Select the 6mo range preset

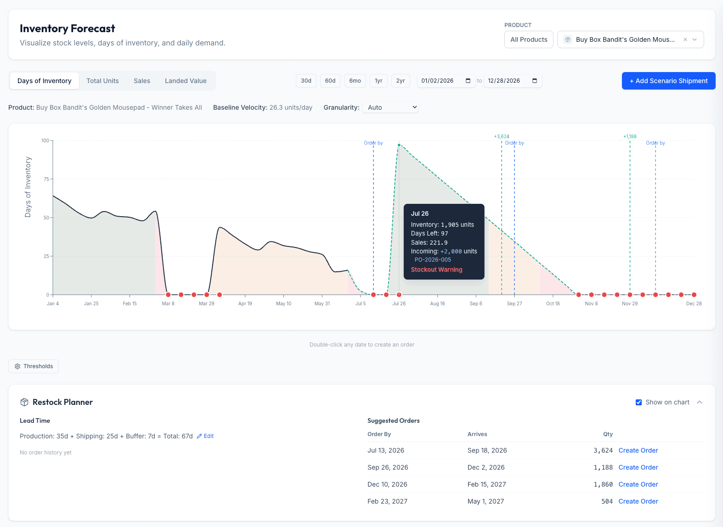coord(355,81)
